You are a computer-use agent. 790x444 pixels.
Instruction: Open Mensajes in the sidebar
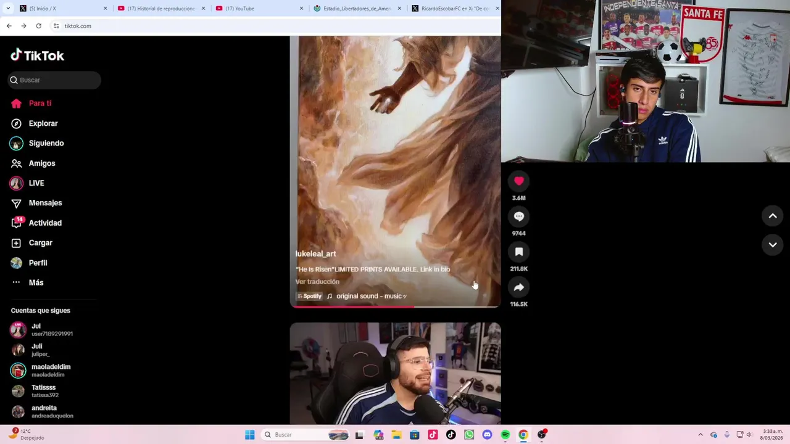point(36,203)
